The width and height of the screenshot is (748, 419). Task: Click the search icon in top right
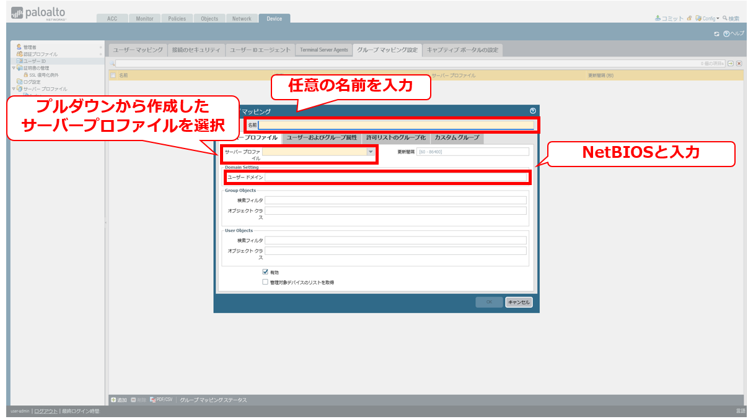pyautogui.click(x=725, y=19)
